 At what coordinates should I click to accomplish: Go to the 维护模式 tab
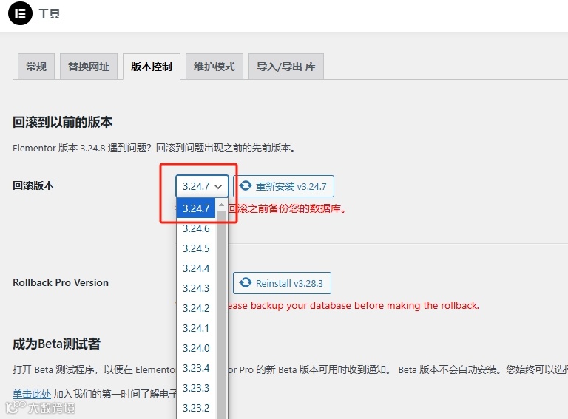(214, 67)
